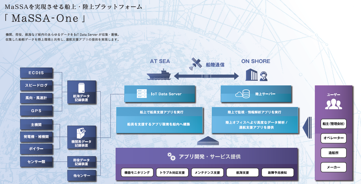Click the headset operator icon under ON SHORE
This screenshot has width=361, height=184.
point(263,76)
